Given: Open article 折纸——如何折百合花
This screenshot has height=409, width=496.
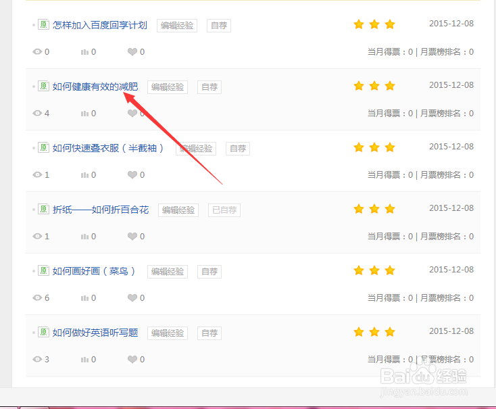Looking at the screenshot, I should 101,210.
